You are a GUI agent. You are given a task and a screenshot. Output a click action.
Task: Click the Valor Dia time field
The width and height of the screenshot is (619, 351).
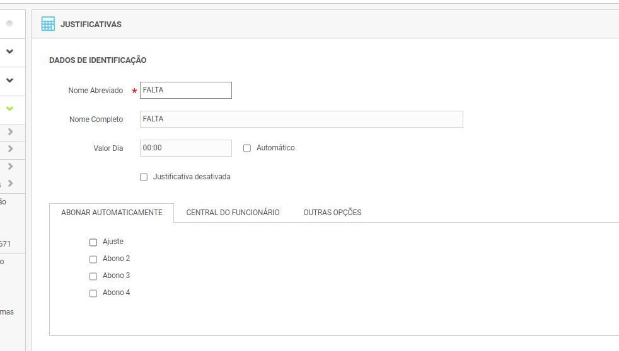[185, 148]
